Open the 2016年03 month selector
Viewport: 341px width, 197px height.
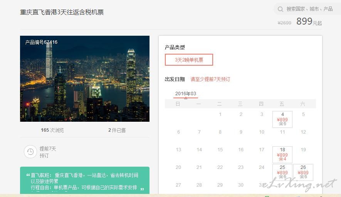pos(185,94)
